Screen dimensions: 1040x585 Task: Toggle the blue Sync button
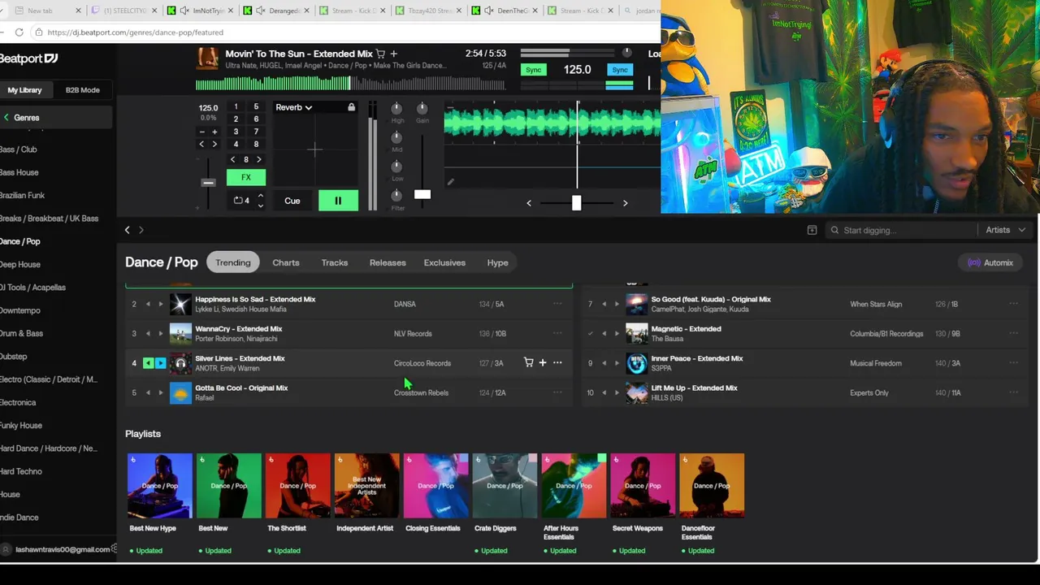pos(620,70)
